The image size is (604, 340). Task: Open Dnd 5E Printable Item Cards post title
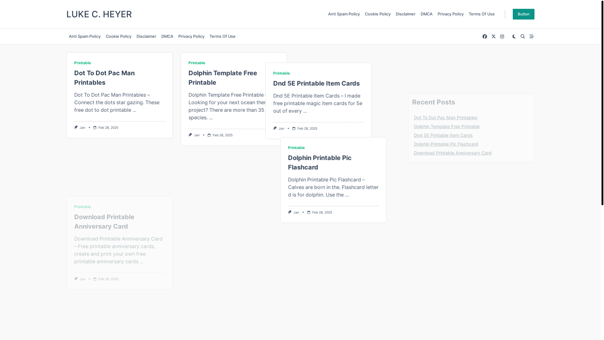point(316,83)
